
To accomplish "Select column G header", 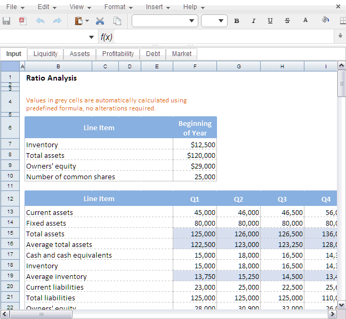I will (238, 66).
